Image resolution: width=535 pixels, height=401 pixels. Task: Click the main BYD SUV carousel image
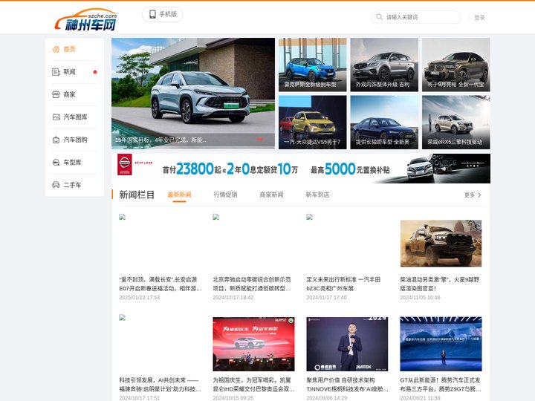point(193,94)
